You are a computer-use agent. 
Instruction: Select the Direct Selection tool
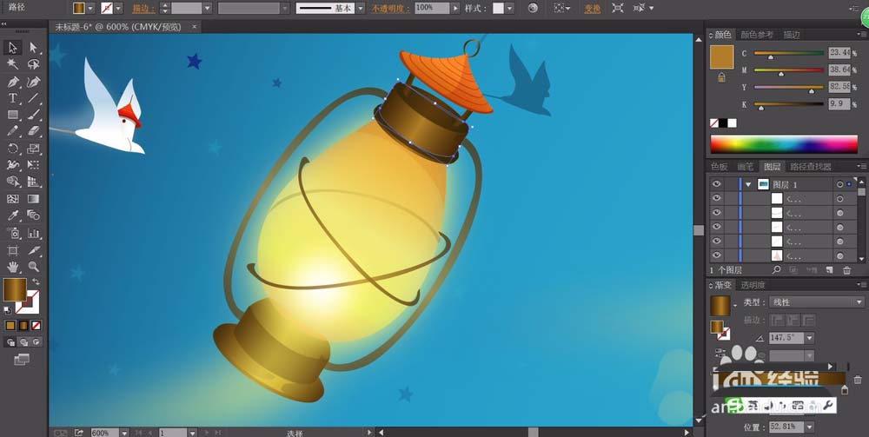click(33, 48)
